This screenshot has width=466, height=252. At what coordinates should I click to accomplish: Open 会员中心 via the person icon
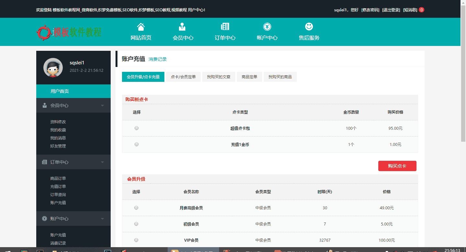pyautogui.click(x=183, y=27)
